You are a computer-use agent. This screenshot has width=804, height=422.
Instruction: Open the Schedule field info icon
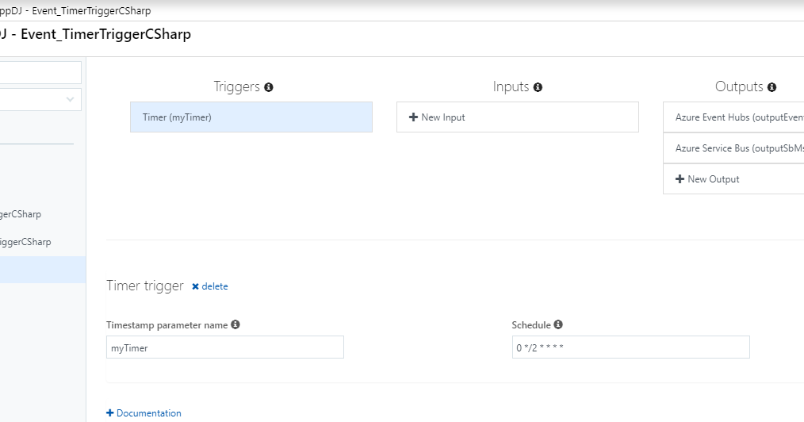tap(558, 324)
